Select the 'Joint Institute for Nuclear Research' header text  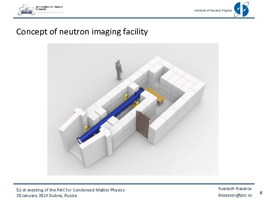tap(49, 8)
